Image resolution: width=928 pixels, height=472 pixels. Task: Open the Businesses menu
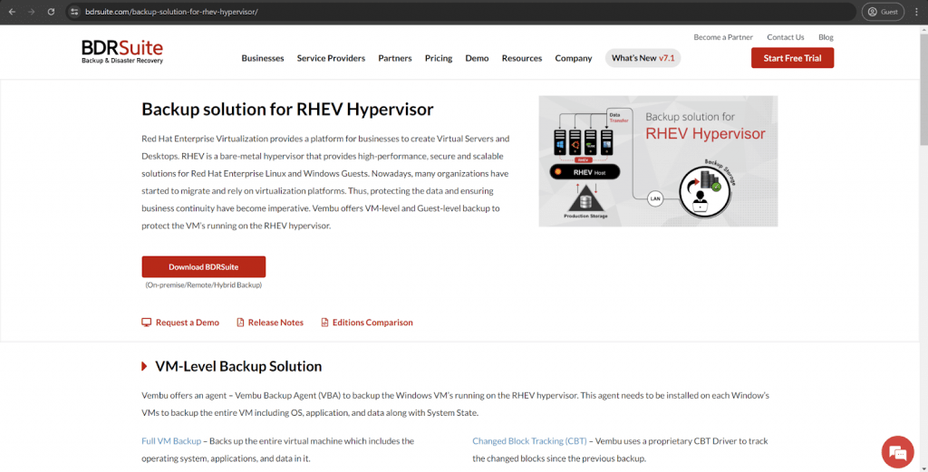click(x=263, y=58)
